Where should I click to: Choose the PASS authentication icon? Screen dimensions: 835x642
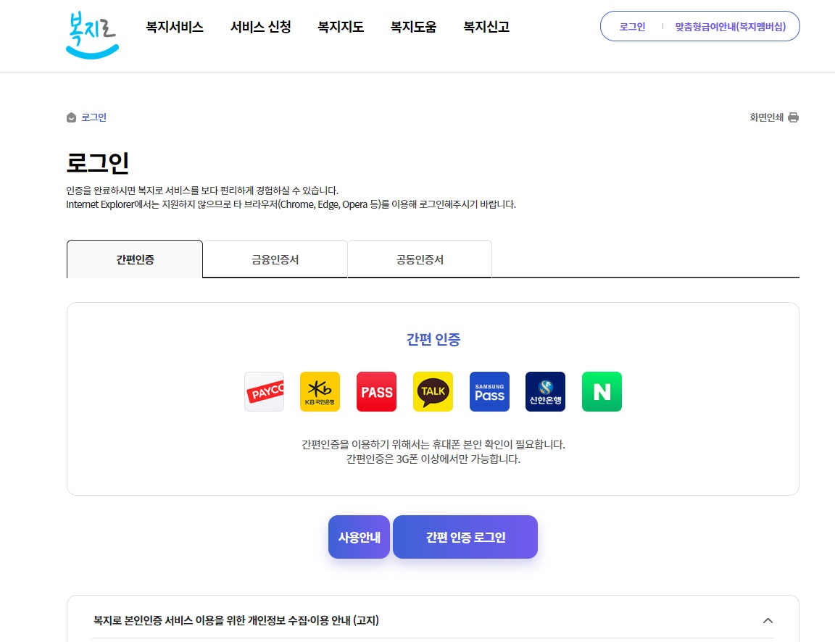pyautogui.click(x=376, y=391)
